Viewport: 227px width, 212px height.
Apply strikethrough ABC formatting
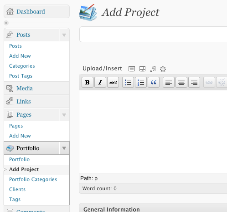coord(113,82)
